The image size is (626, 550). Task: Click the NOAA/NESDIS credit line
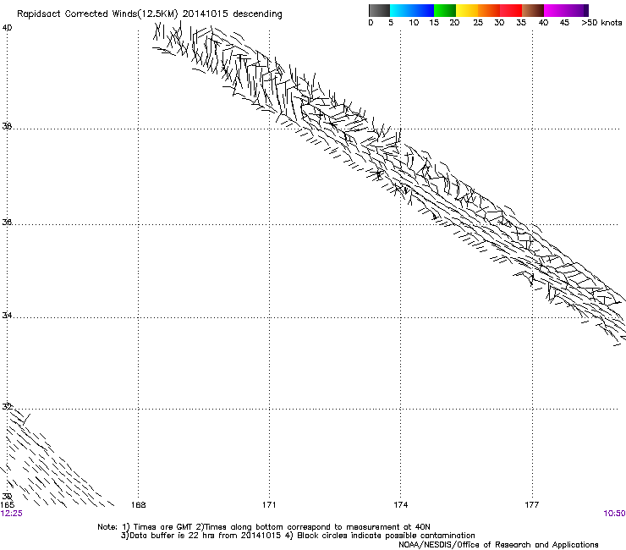pos(498,545)
